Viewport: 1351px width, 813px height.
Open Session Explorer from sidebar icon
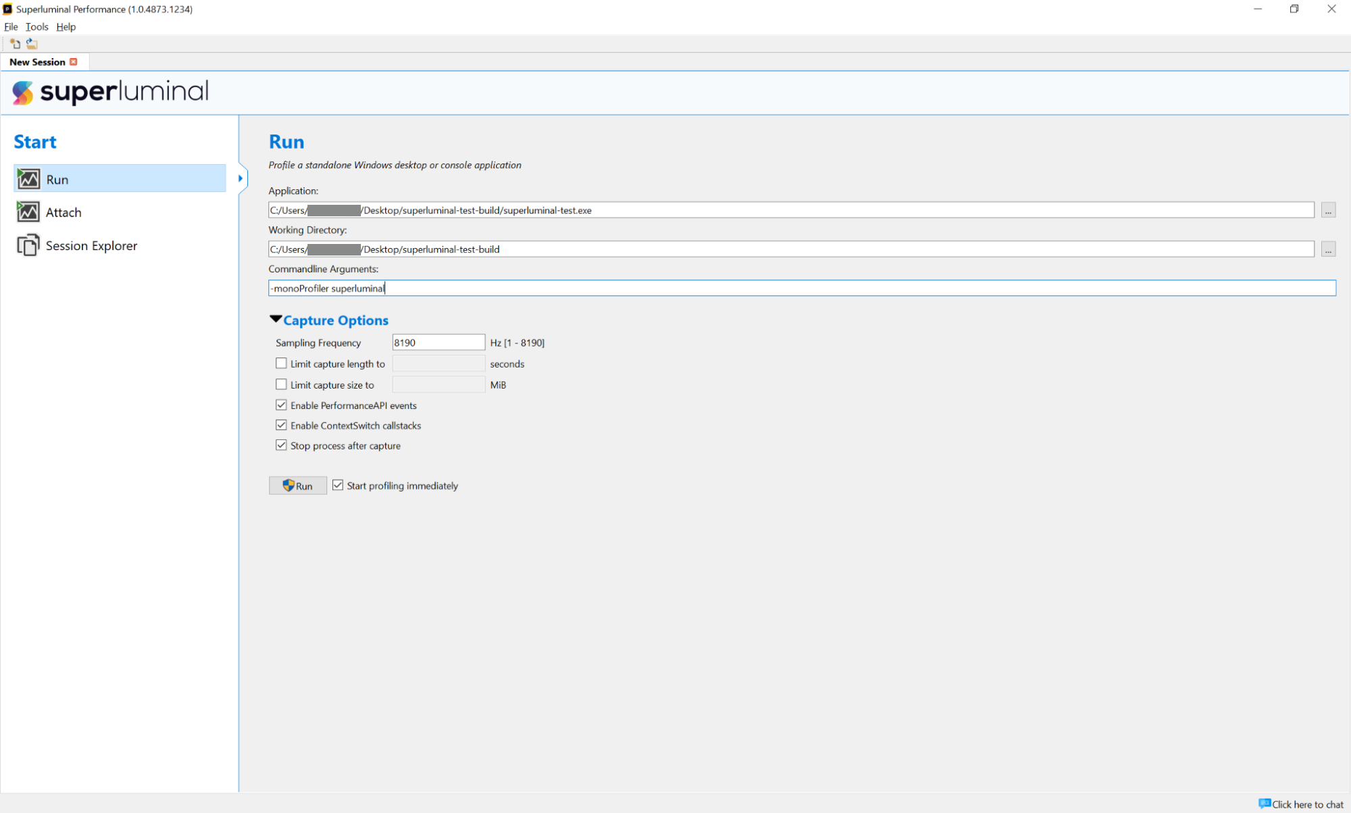point(28,245)
